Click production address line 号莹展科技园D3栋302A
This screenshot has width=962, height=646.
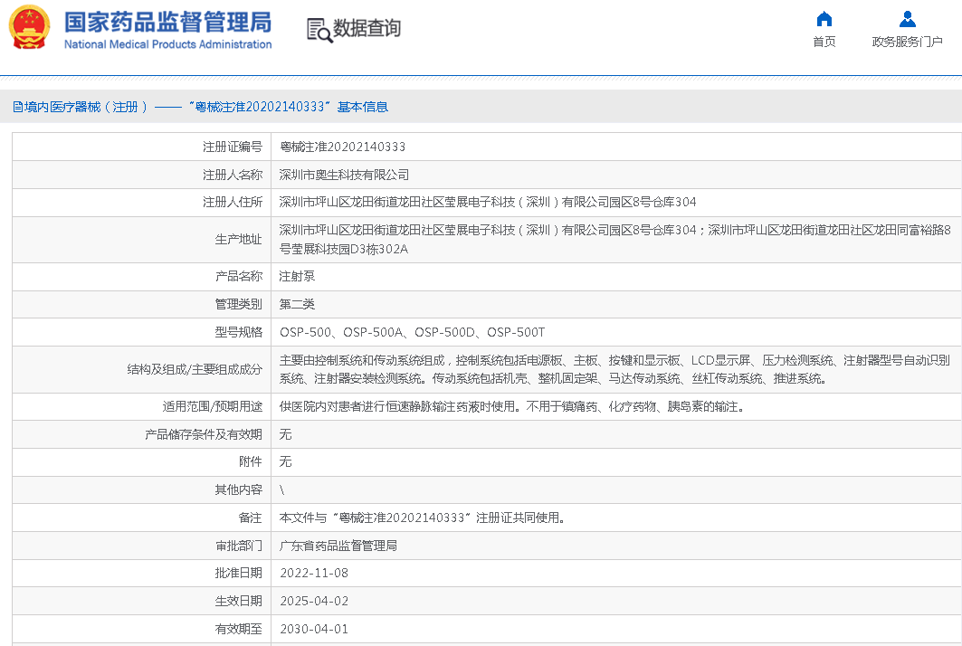pos(344,249)
